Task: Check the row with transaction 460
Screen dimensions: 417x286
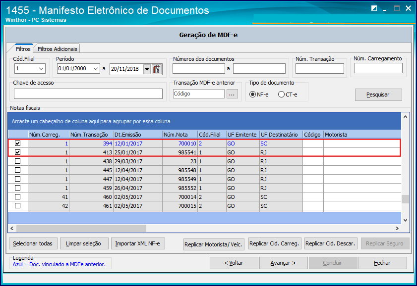Action: [x=17, y=197]
